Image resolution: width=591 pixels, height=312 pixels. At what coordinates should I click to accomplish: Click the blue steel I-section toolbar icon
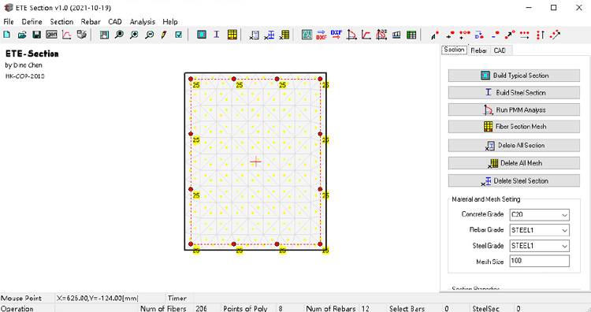pyautogui.click(x=217, y=35)
